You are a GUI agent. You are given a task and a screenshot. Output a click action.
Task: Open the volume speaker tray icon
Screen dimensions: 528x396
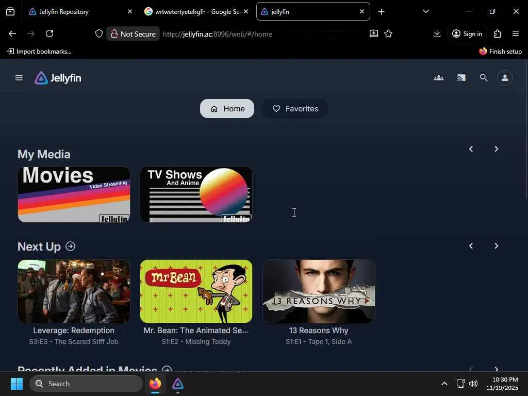[x=473, y=384]
